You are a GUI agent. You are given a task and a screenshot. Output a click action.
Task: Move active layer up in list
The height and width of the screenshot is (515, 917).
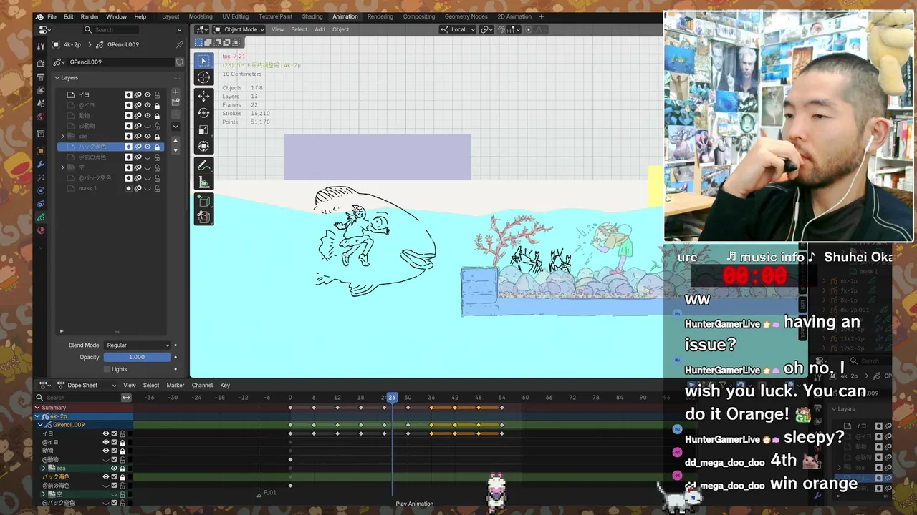[x=176, y=140]
